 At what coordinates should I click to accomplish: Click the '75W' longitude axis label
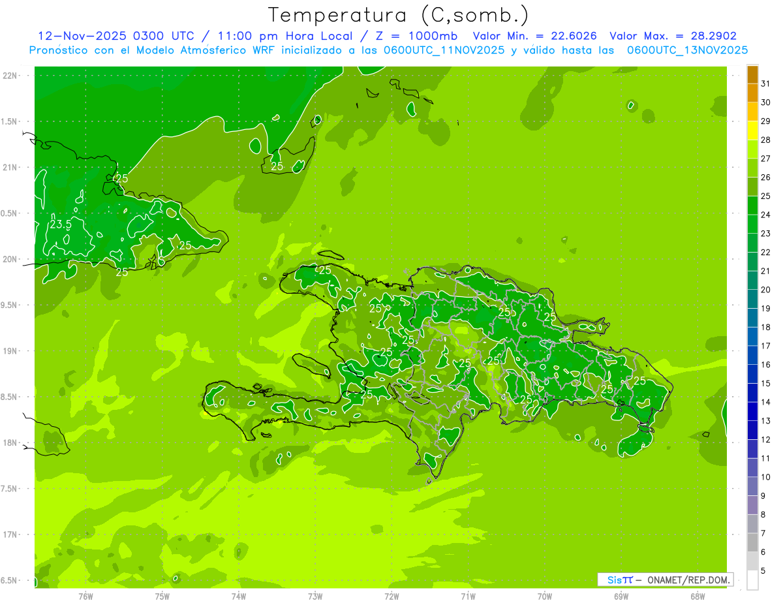click(162, 596)
